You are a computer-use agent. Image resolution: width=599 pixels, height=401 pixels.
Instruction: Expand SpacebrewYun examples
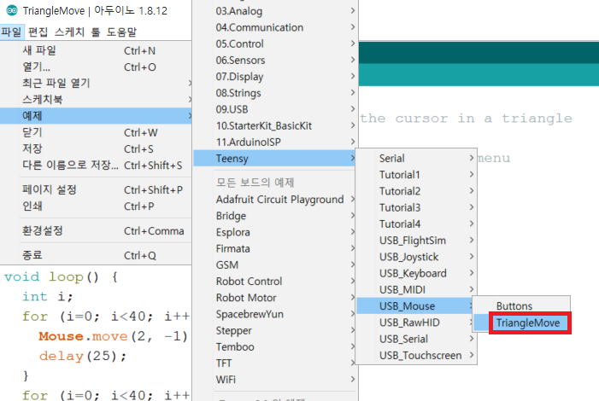click(x=276, y=314)
